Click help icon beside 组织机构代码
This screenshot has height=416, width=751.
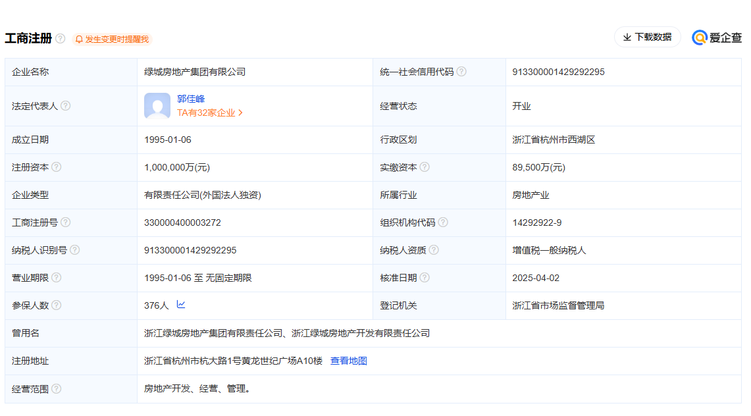[x=443, y=222]
